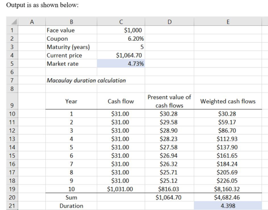Select column C header
268x210 pixels.
[121, 22]
